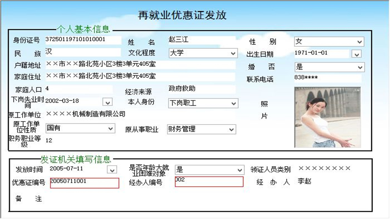Click the 经济来源 field showing 政府救助
390x219 pixels.
click(201, 89)
